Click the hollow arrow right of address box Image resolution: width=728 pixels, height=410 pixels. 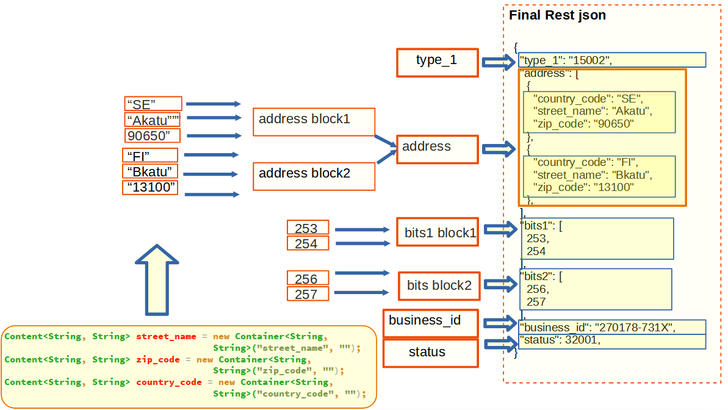(x=499, y=149)
